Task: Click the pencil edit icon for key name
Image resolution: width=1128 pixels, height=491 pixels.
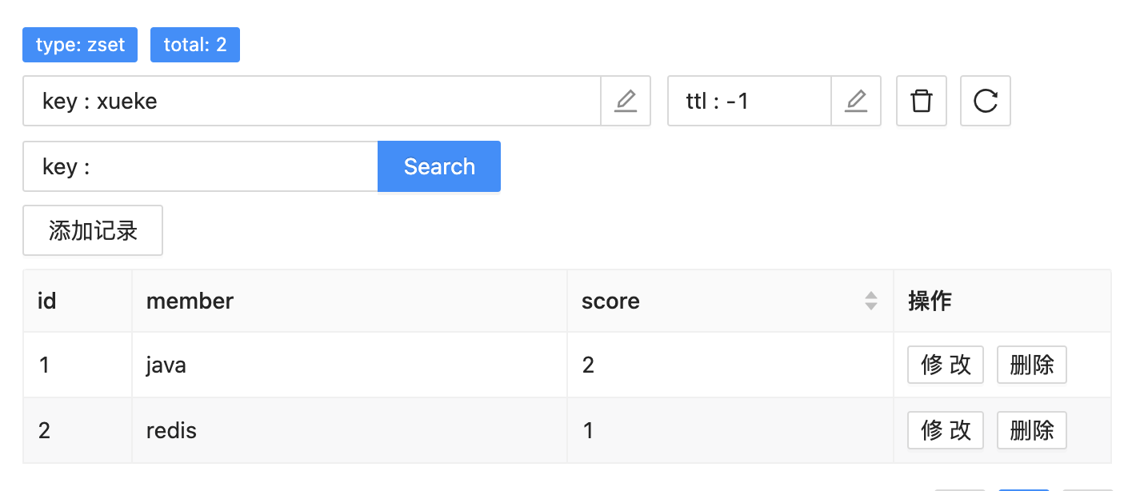Action: click(x=626, y=101)
